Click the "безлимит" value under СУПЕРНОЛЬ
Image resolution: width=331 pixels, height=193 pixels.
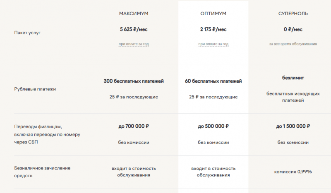(293, 78)
